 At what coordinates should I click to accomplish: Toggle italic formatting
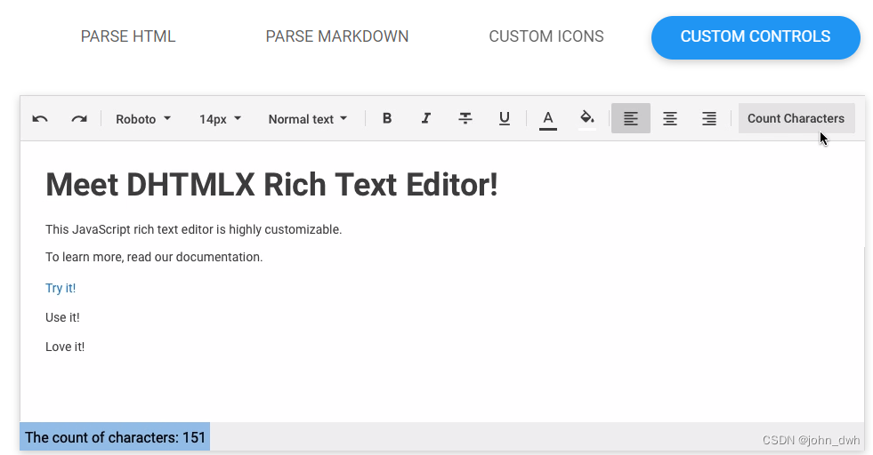(x=426, y=118)
